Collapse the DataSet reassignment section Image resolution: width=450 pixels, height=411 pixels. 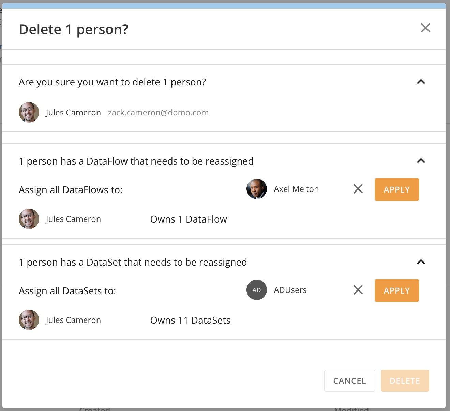point(421,262)
